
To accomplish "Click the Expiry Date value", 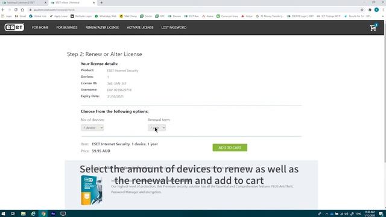I will click(115, 96).
